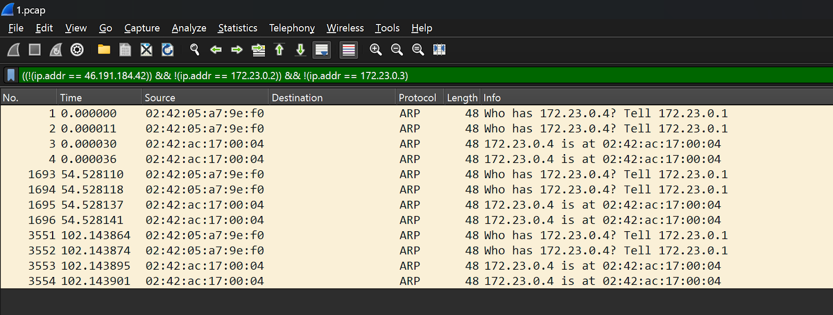Click the time value 54.528137
This screenshot has width=833, height=315.
[x=92, y=205]
